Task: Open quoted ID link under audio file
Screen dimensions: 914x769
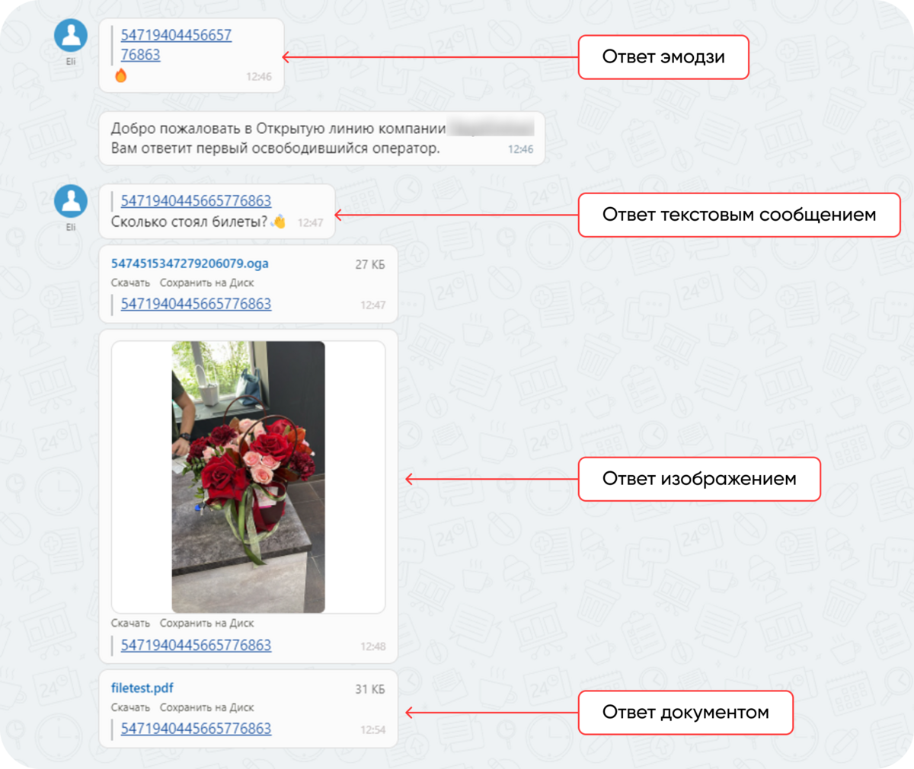Action: (x=196, y=304)
